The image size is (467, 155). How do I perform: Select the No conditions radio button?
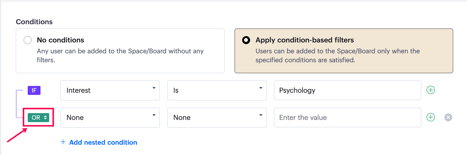(x=28, y=40)
